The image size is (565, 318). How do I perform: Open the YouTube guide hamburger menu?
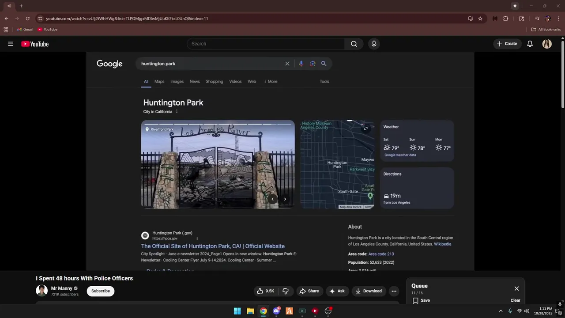click(11, 44)
